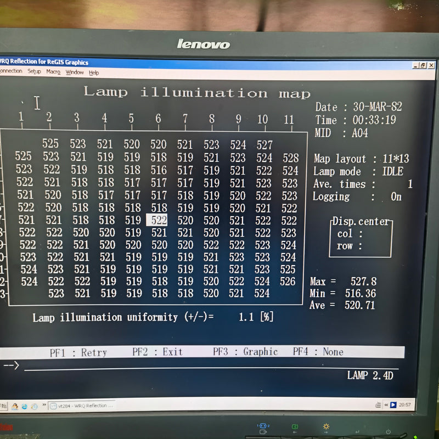Click the 527 cell in the first row
439x439 pixels.
pos(264,145)
